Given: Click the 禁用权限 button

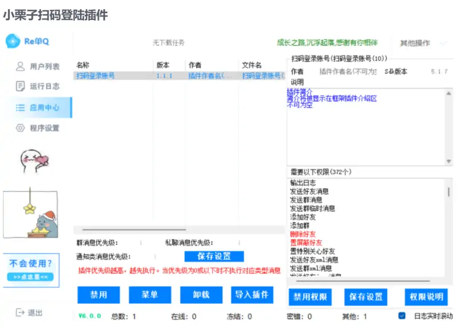Looking at the screenshot, I should [x=310, y=297].
